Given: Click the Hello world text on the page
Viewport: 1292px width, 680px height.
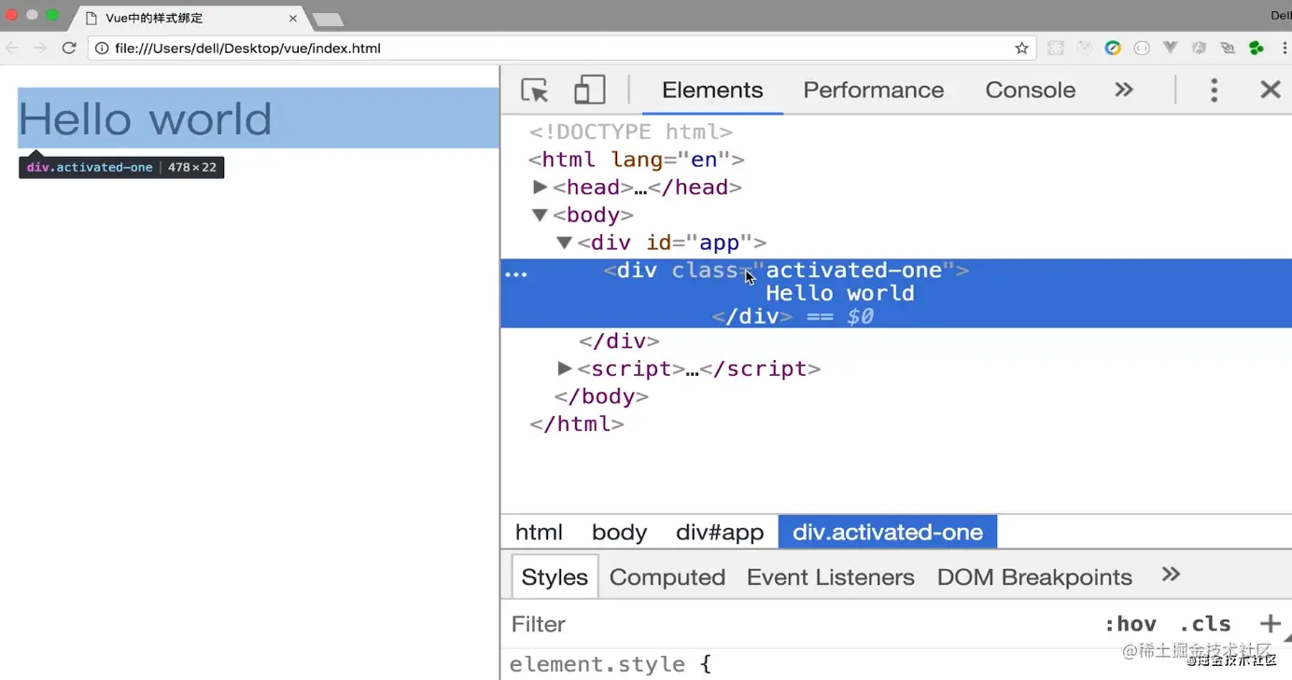Looking at the screenshot, I should 145,118.
